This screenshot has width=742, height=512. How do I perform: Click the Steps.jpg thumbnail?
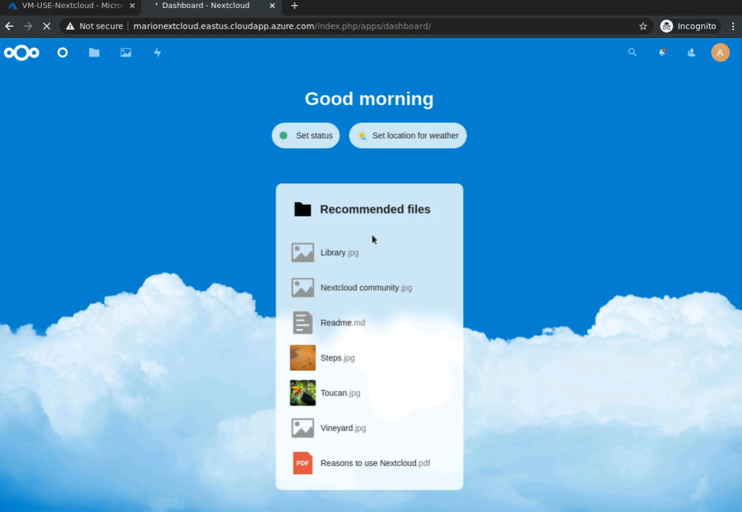click(303, 357)
